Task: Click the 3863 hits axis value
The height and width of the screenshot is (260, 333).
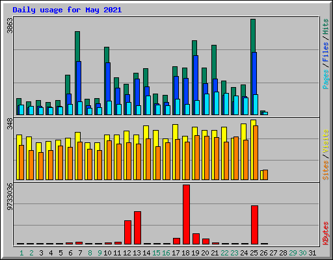Action: (x=10, y=26)
